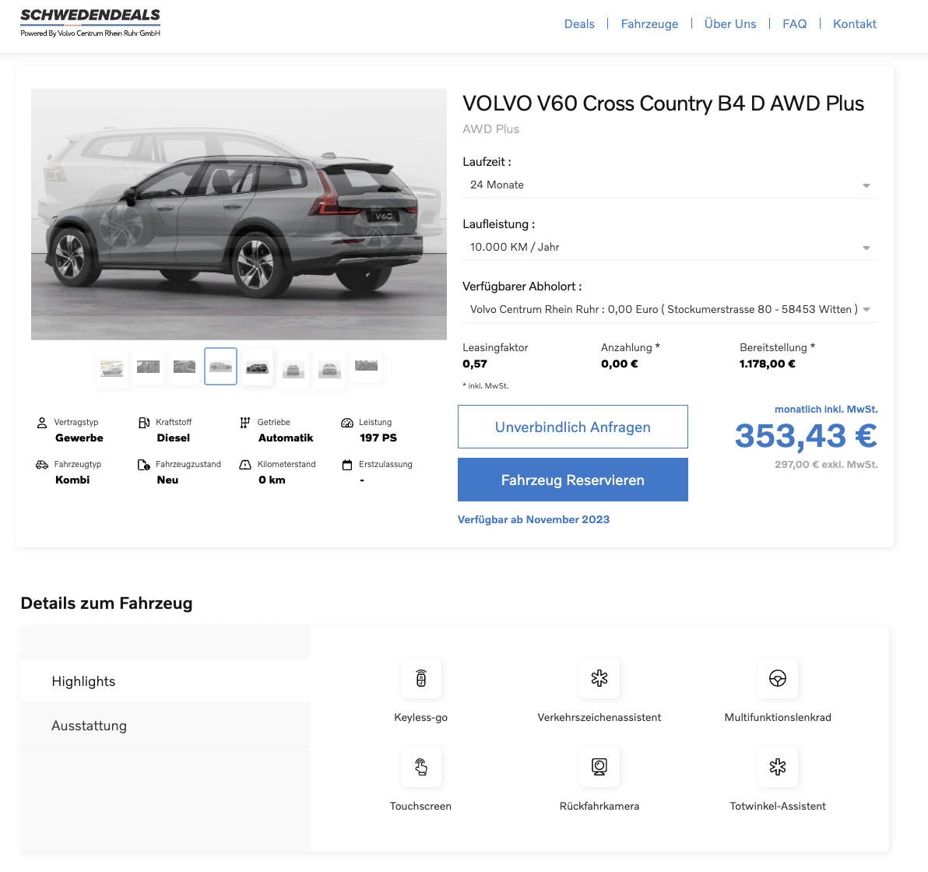Click the Getriebe gearshift icon
The height and width of the screenshot is (872, 928).
[x=245, y=423]
